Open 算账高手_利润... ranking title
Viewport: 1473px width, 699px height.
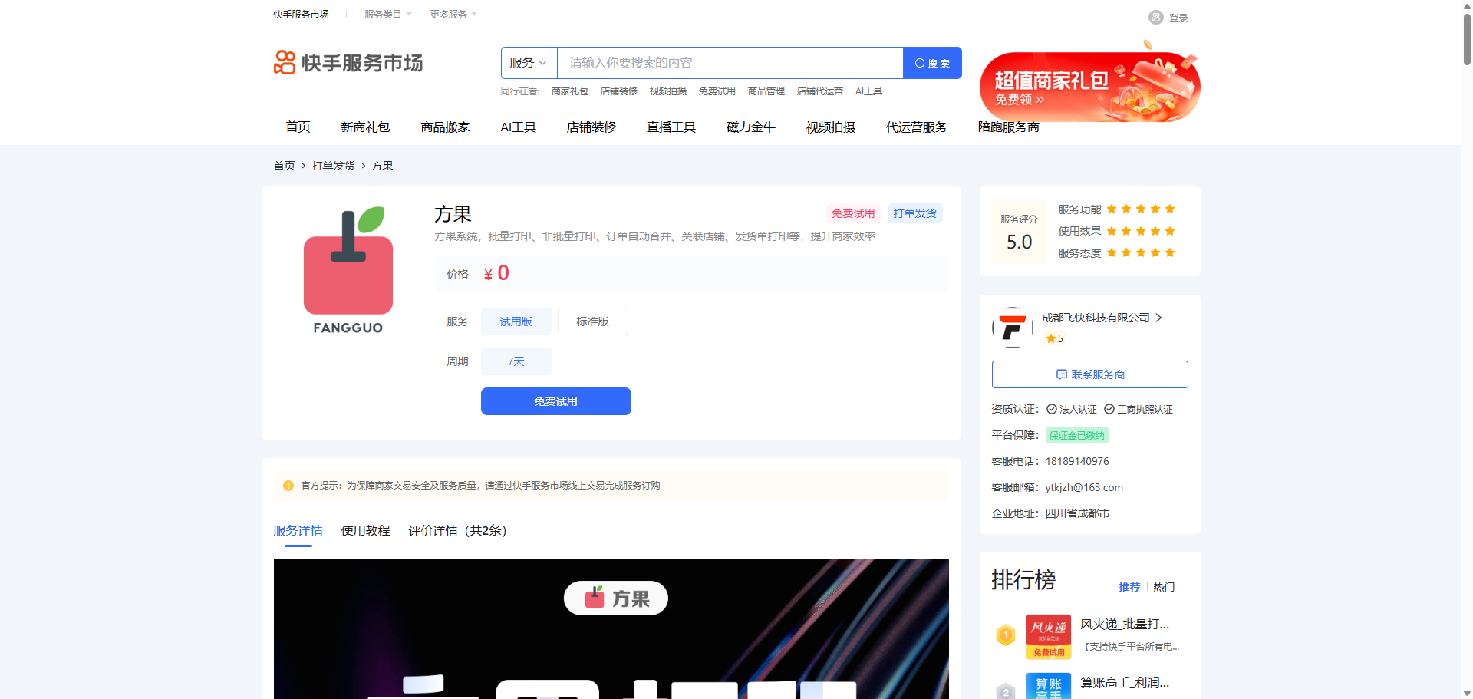pyautogui.click(x=1125, y=683)
